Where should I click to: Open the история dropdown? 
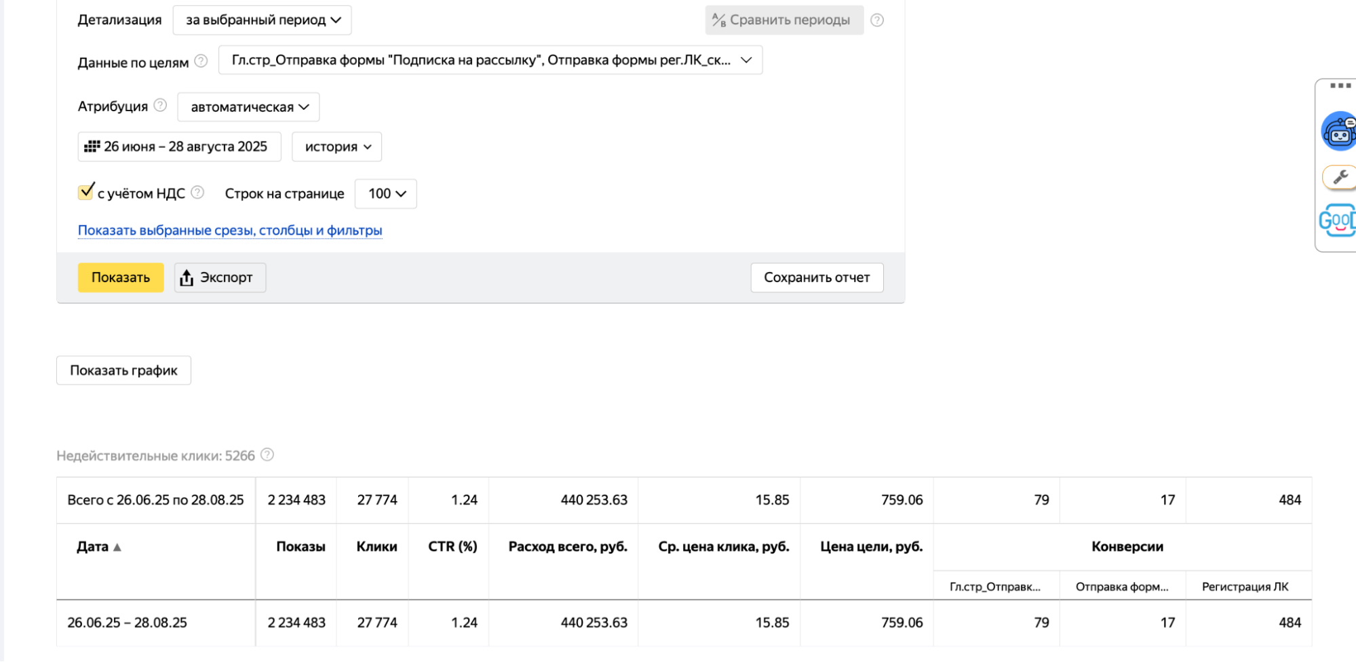tap(337, 147)
